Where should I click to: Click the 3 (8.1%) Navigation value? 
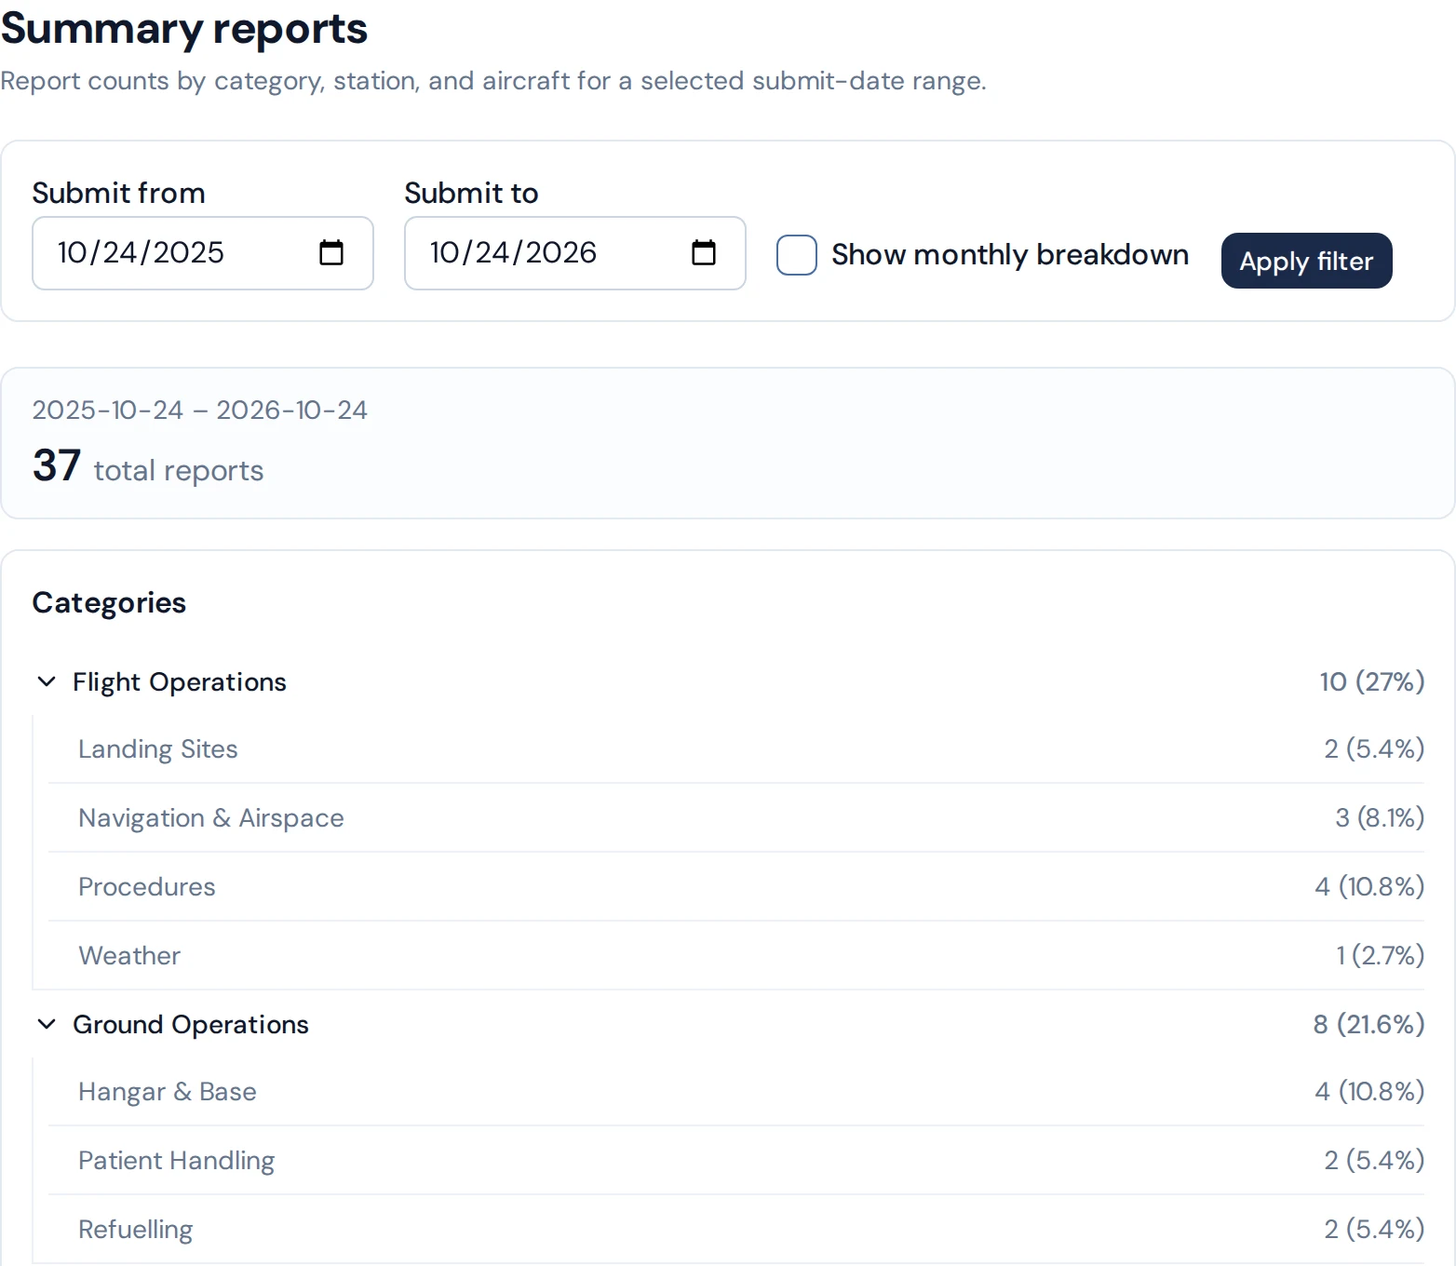pos(1380,818)
